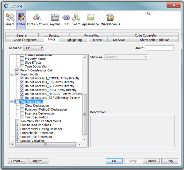Collapse the Too Many Lines node
Image resolution: width=184 pixels, height=170 pixels.
(12, 102)
